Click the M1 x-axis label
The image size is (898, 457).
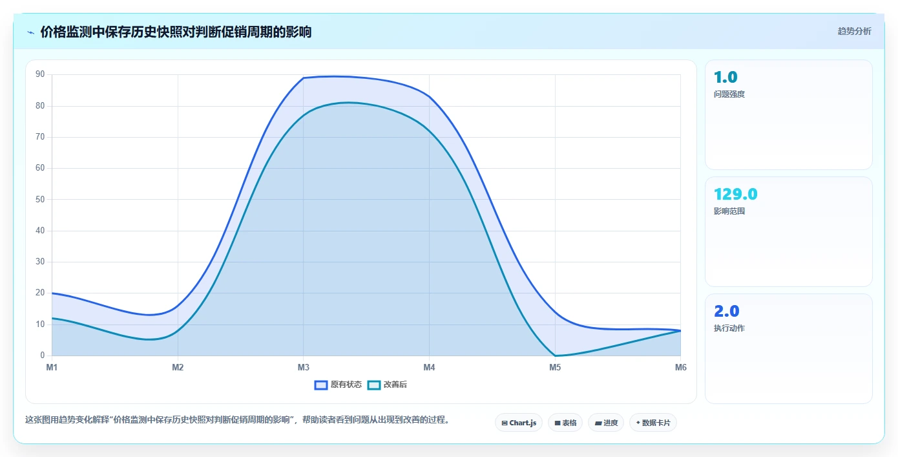point(52,368)
